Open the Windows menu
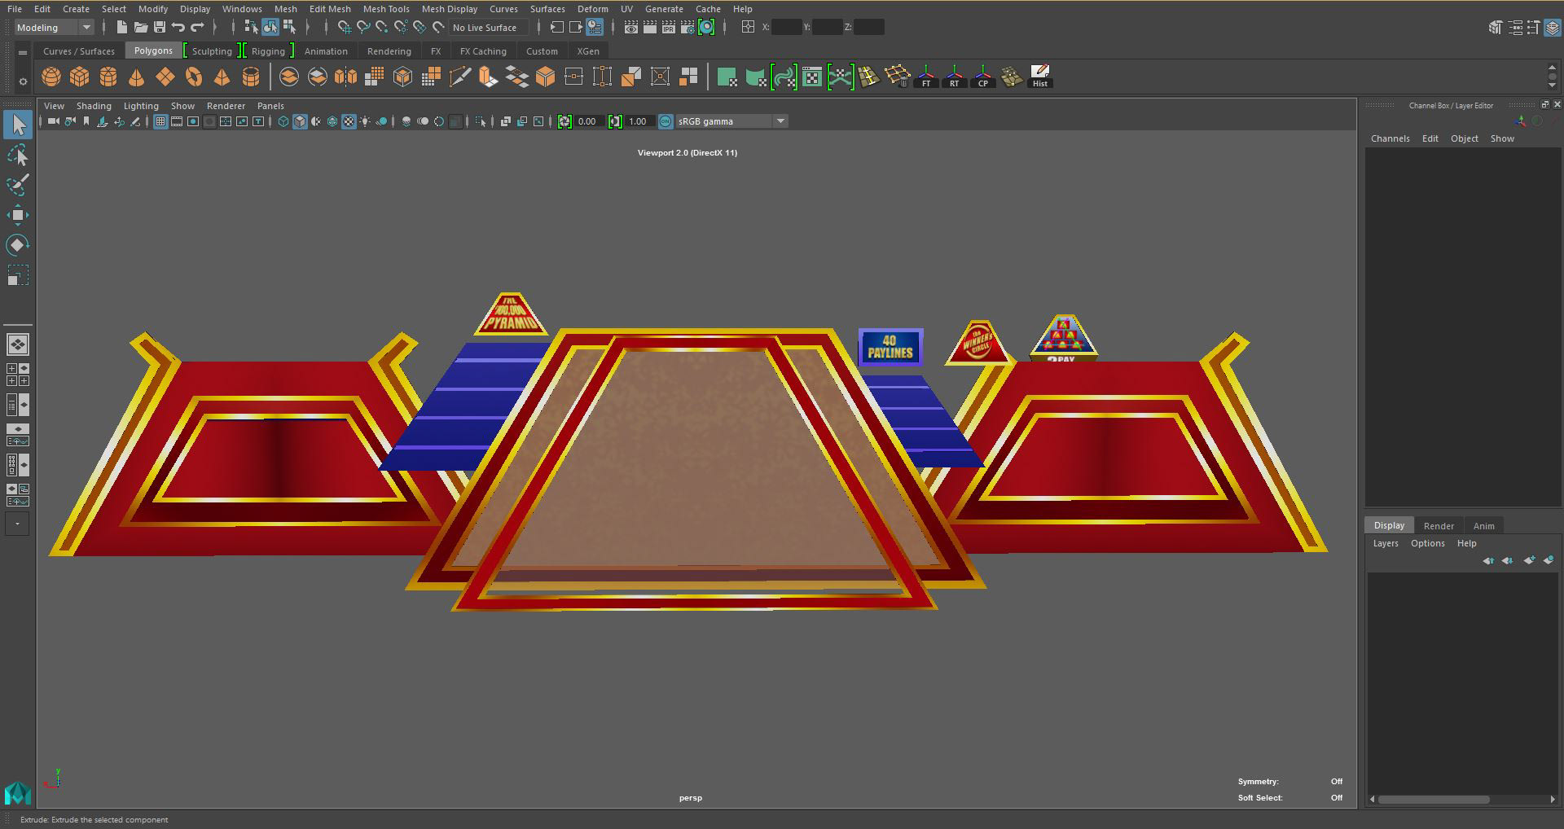Viewport: 1564px width, 829px height. [242, 9]
